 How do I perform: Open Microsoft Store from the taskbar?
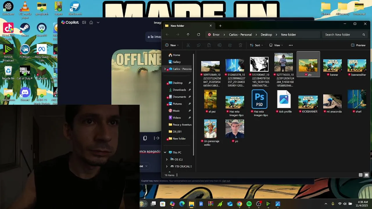click(163, 204)
